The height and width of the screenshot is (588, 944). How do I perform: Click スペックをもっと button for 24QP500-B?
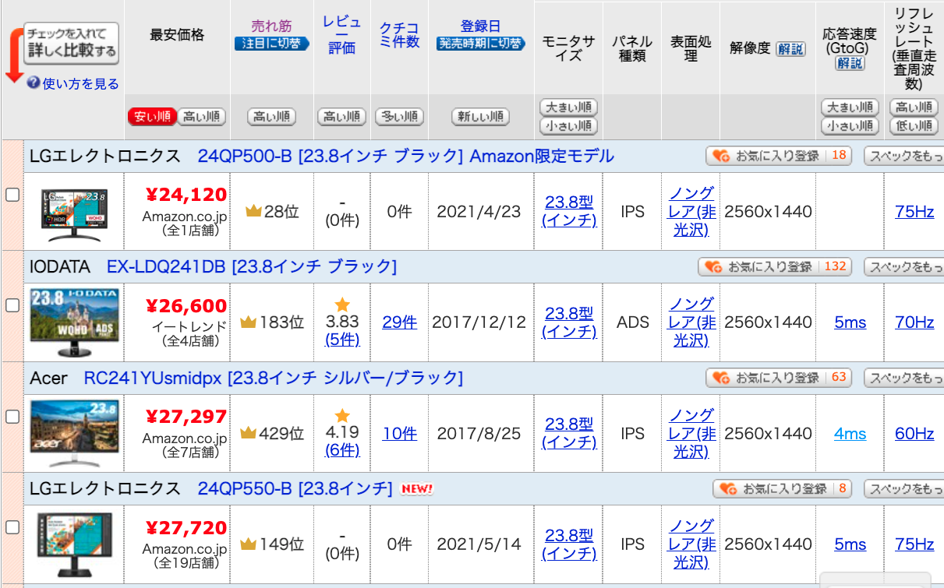tap(904, 156)
